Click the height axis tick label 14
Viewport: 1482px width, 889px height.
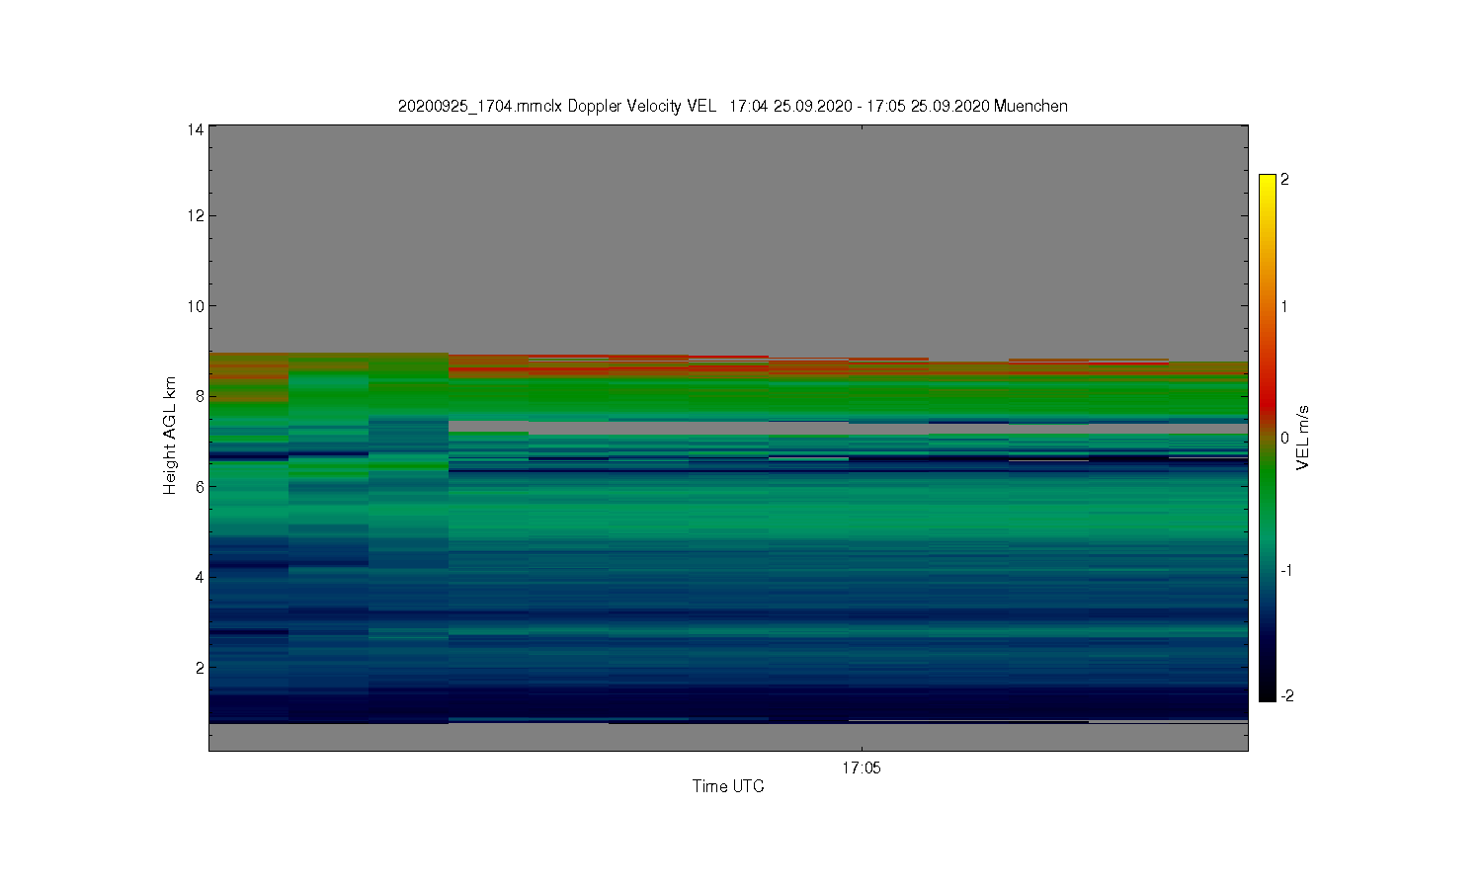click(196, 129)
